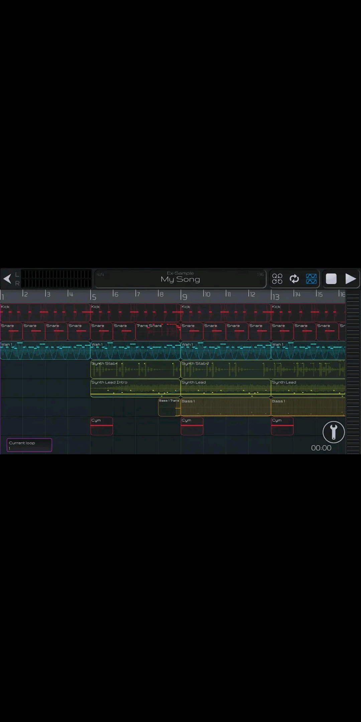Viewport: 361px width, 722px height.
Task: Select the Synth Stab 2 clip
Action: pos(226,369)
